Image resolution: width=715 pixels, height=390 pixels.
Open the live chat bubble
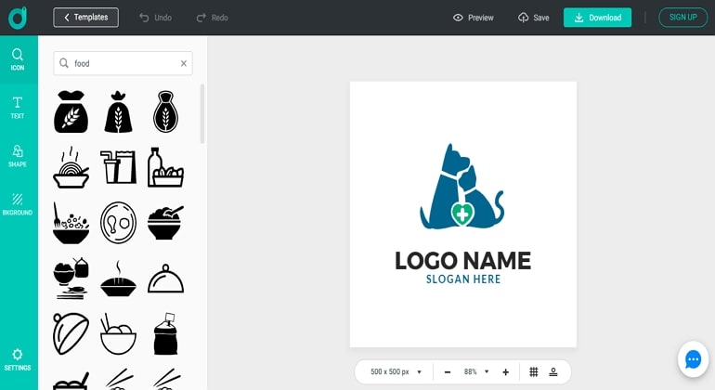click(x=693, y=359)
